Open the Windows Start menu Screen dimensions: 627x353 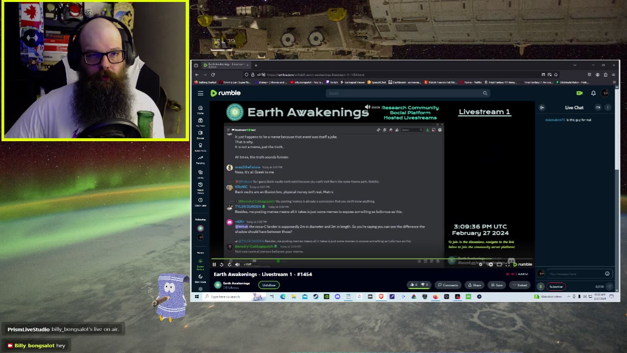pos(196,297)
